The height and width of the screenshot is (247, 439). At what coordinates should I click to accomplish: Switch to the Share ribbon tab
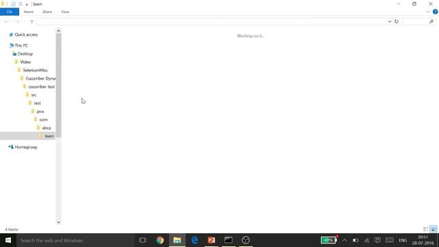[x=47, y=12]
